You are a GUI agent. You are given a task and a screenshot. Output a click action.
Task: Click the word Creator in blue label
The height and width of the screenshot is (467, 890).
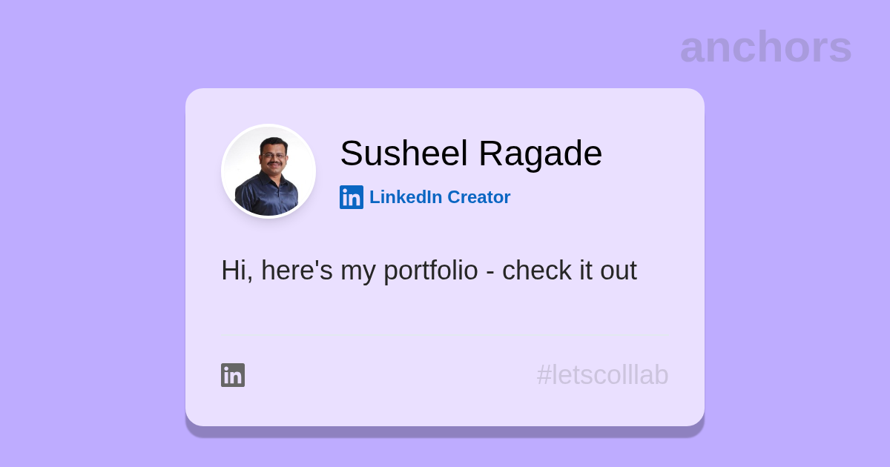pyautogui.click(x=479, y=197)
